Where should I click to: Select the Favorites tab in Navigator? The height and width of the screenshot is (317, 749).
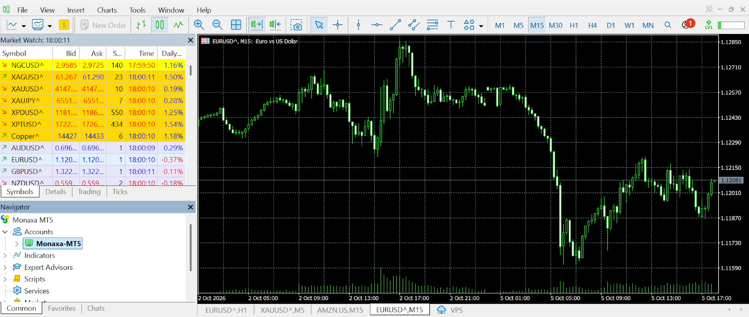point(62,308)
